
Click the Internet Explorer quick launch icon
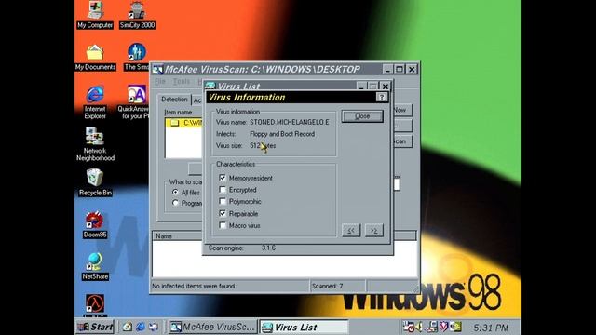pos(141,327)
